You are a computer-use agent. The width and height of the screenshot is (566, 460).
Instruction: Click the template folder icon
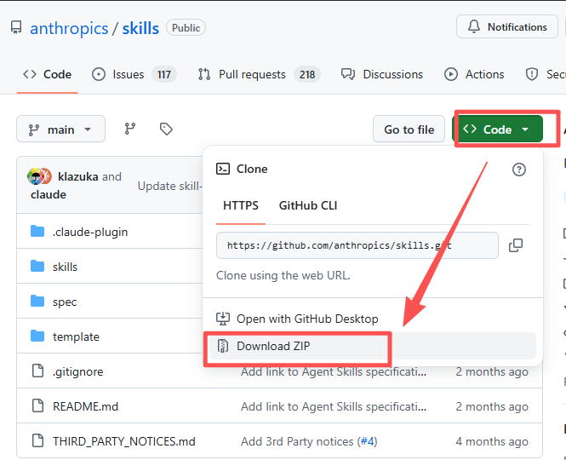37,336
